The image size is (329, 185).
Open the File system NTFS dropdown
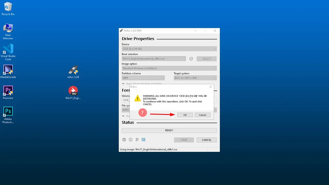click(x=126, y=110)
